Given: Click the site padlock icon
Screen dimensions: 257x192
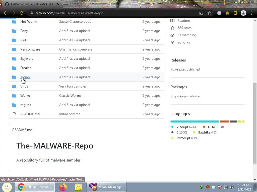Looking at the screenshot, I should click(x=32, y=13).
